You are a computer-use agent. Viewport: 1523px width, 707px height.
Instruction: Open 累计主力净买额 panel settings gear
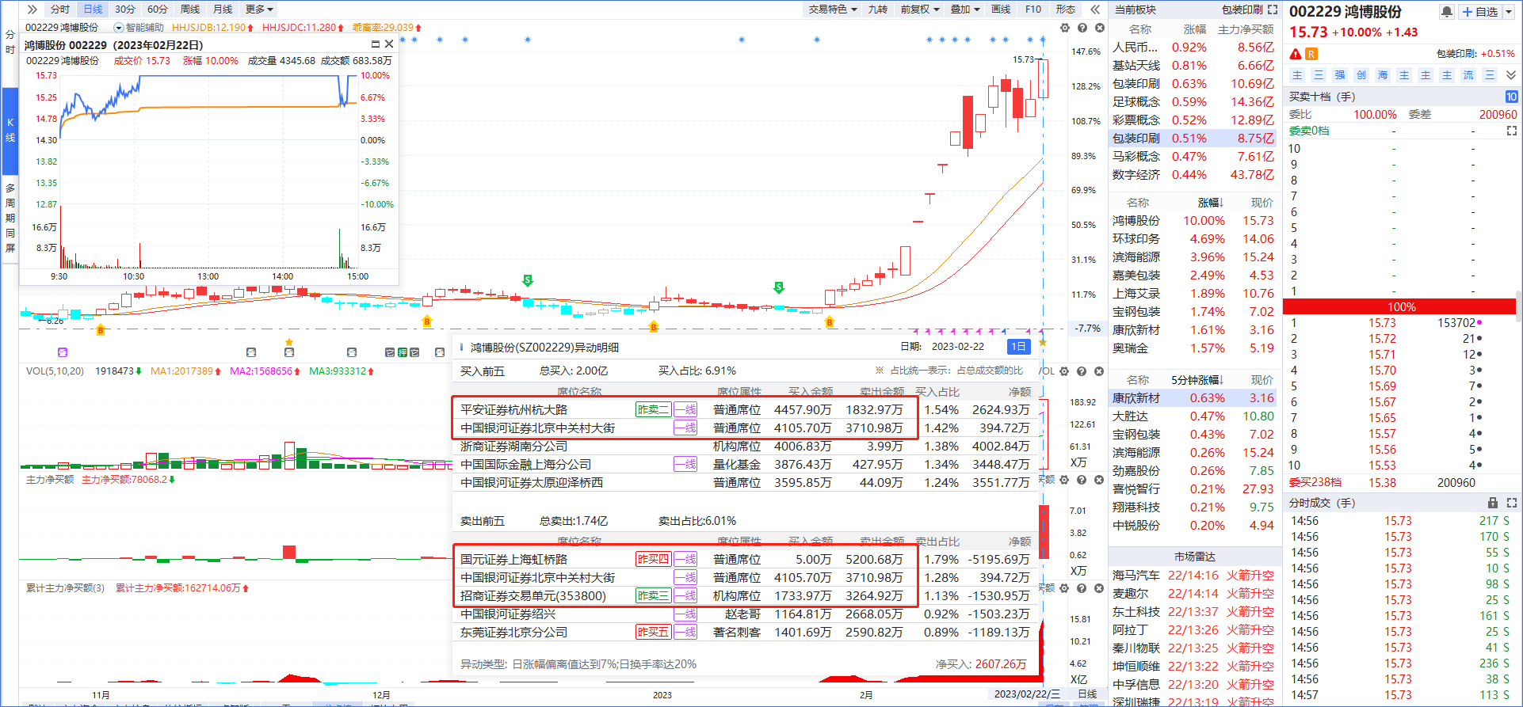coord(1064,588)
